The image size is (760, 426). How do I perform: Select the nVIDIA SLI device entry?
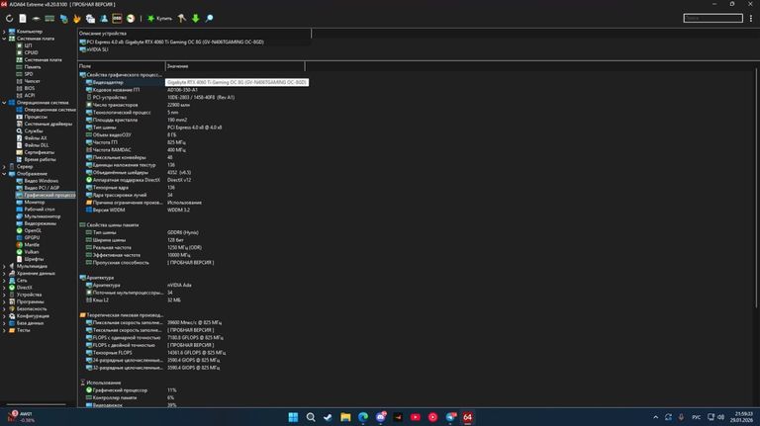tap(94, 49)
